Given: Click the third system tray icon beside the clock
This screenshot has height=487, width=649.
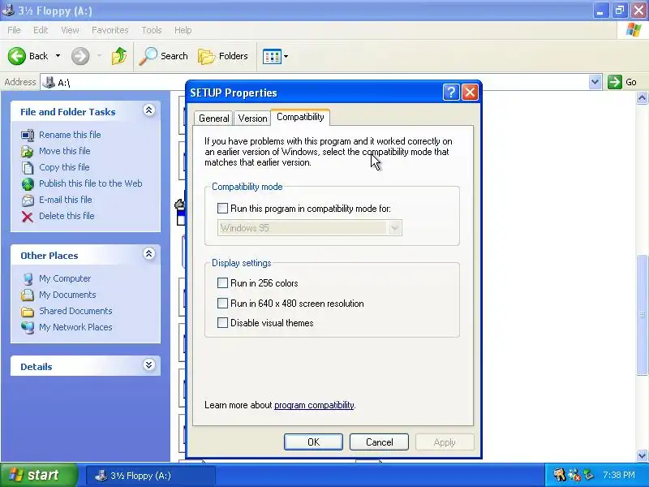Looking at the screenshot, I should tap(588, 475).
